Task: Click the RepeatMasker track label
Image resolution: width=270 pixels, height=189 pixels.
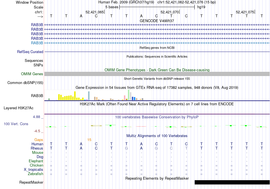Action: [31, 182]
